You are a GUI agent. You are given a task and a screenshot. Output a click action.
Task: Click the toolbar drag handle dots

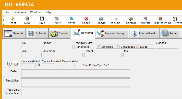click(x=4, y=20)
